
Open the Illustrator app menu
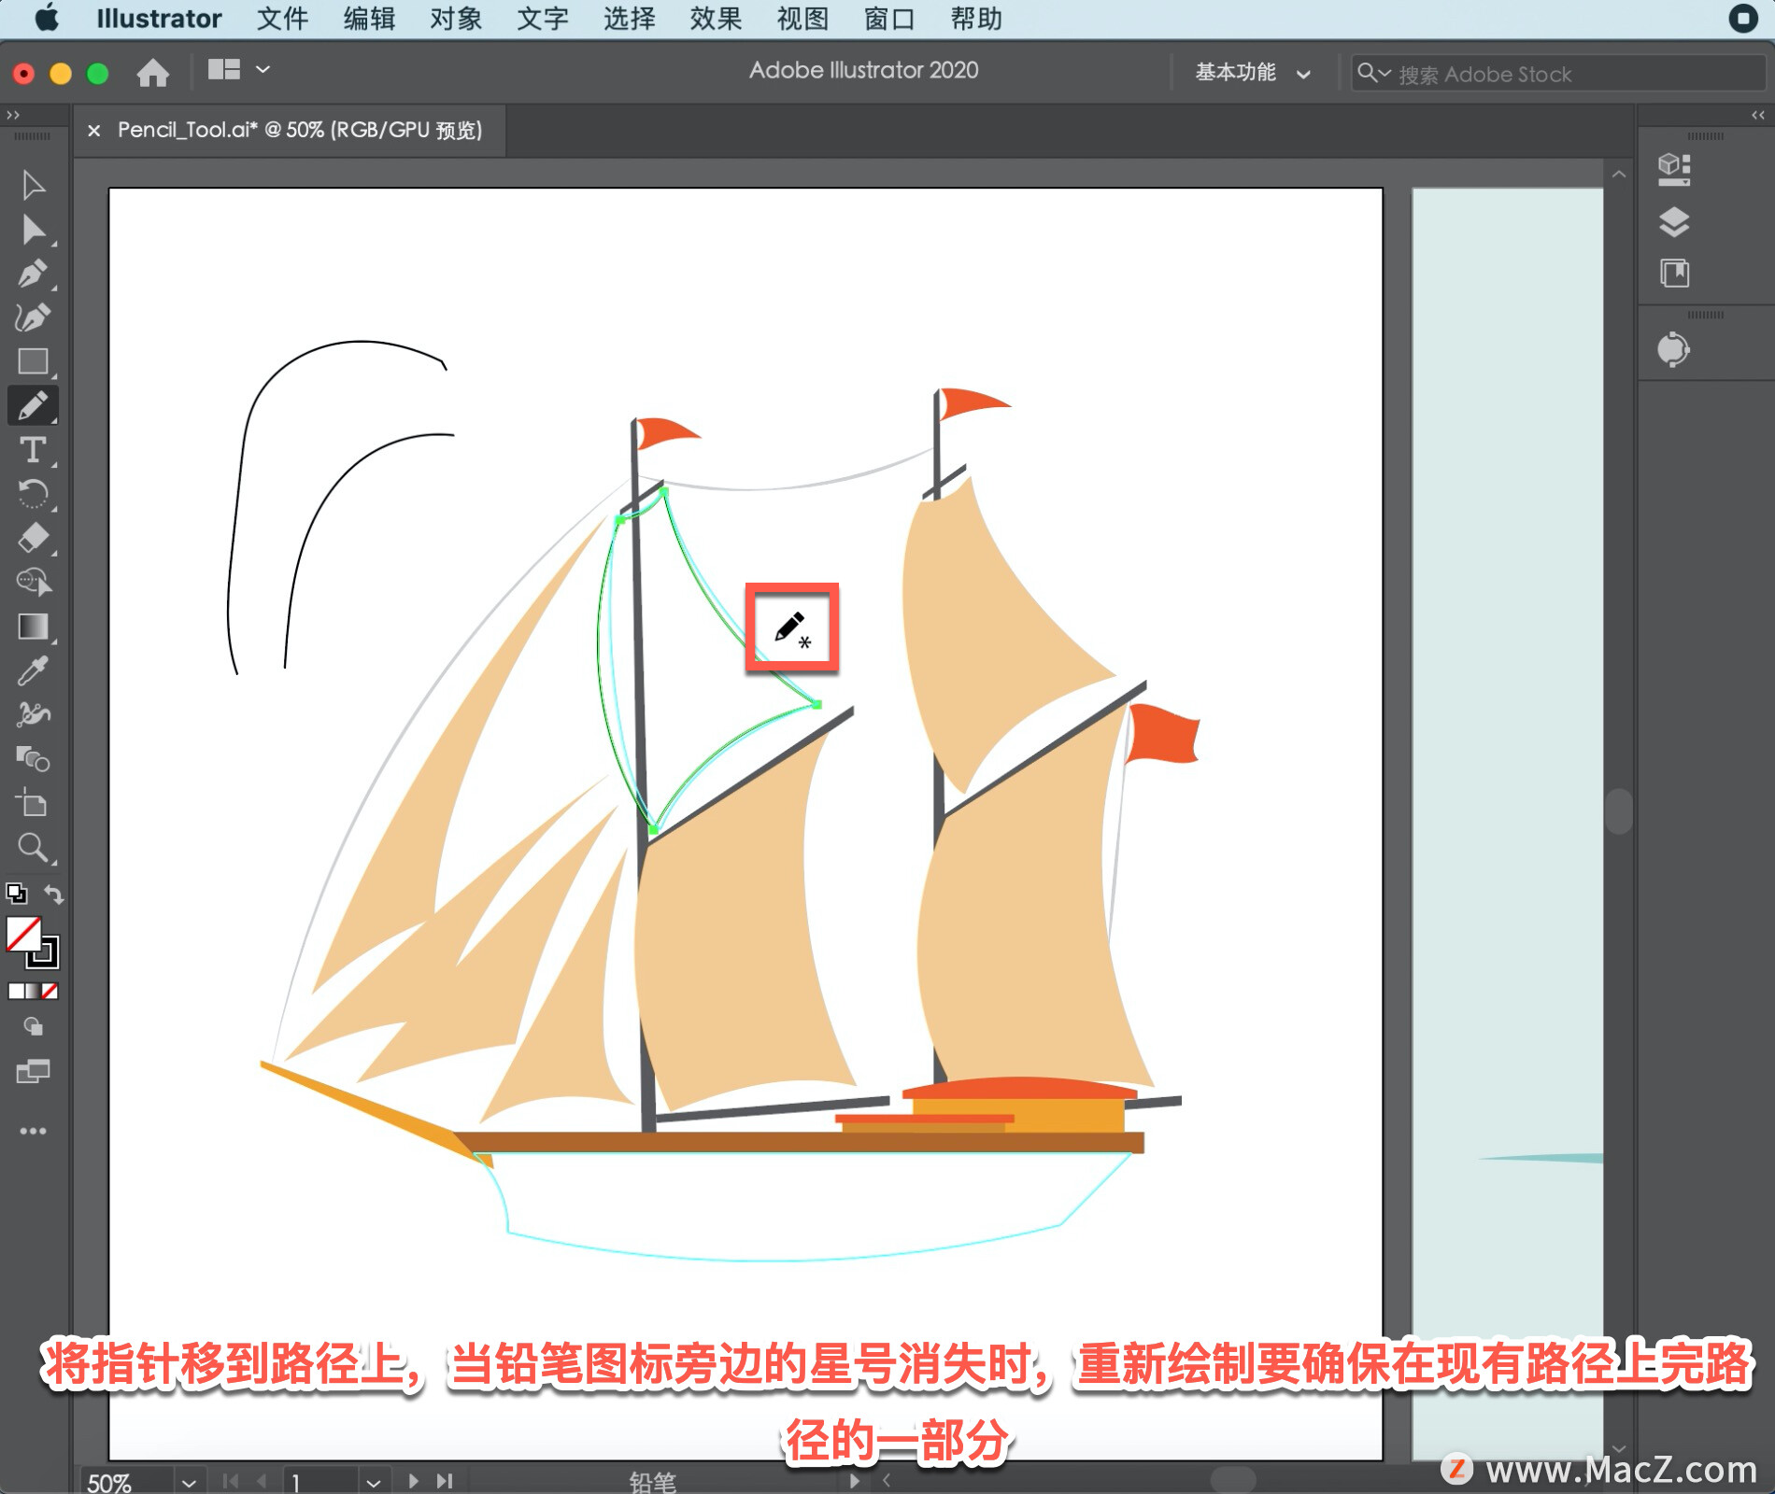point(159,19)
